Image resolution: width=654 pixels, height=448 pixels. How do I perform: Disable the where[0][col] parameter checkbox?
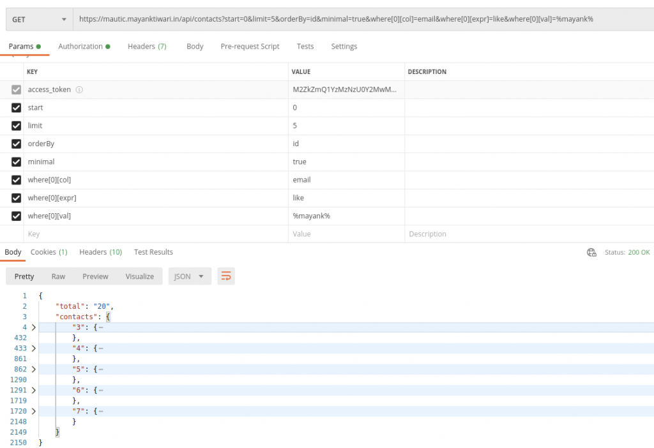tap(16, 179)
